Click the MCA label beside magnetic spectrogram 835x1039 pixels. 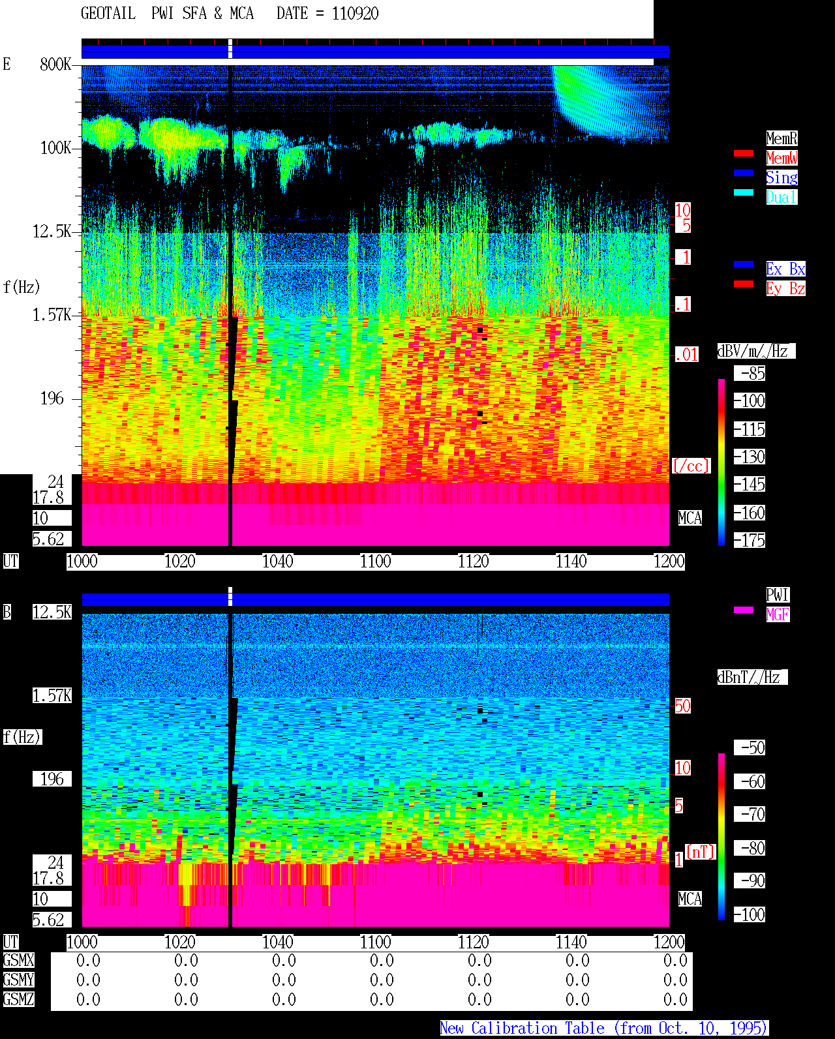[x=690, y=899]
